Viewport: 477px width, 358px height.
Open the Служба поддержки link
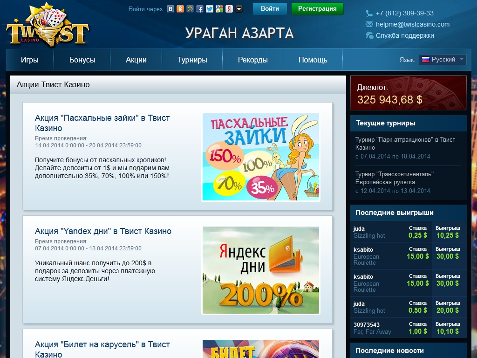[x=405, y=35]
